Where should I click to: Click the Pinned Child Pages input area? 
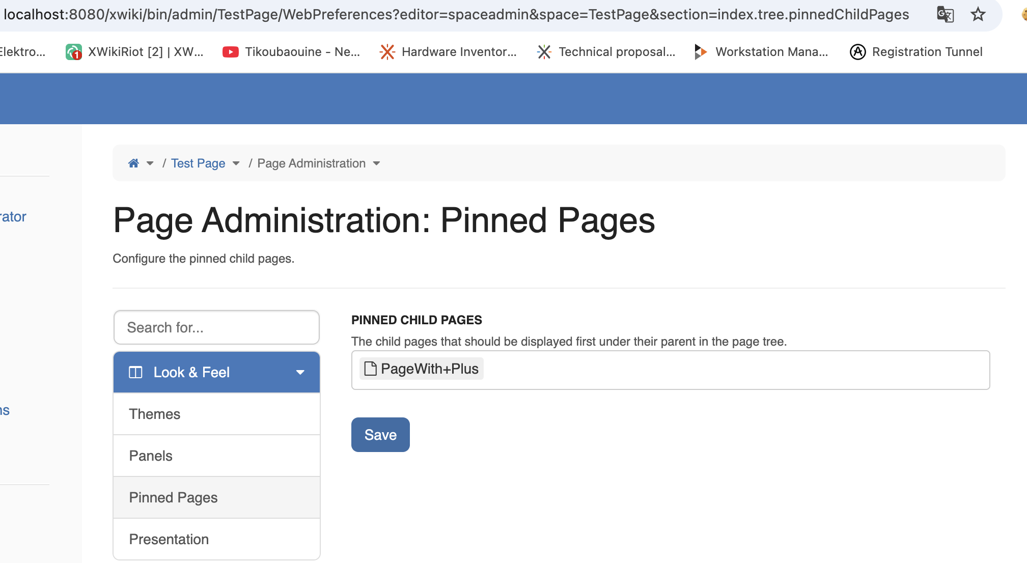713,370
